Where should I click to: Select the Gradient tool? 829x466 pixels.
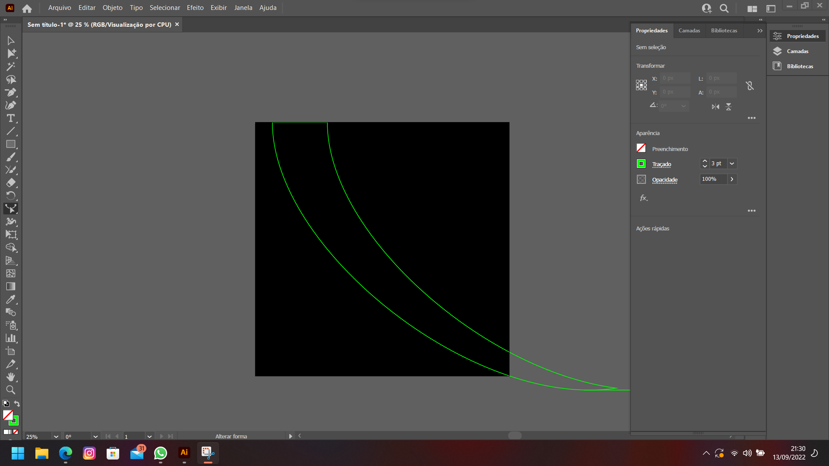coord(11,287)
